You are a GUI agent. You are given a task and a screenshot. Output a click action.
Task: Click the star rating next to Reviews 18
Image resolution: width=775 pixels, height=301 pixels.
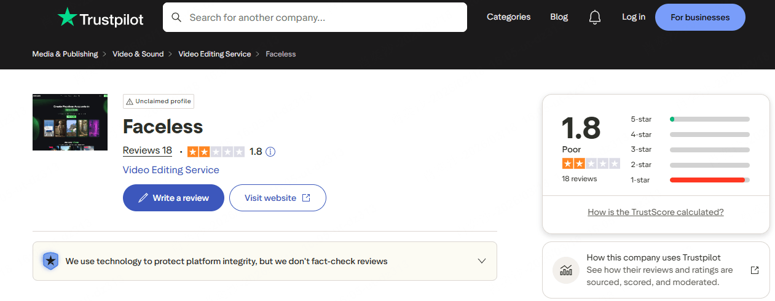[216, 151]
